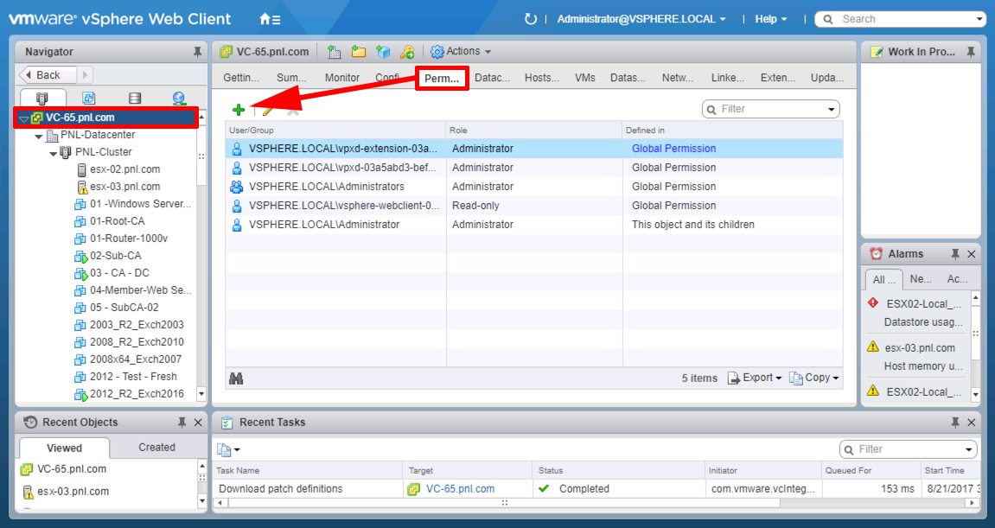995x528 pixels.
Task: Pin the Recent Tasks panel
Action: coord(955,422)
